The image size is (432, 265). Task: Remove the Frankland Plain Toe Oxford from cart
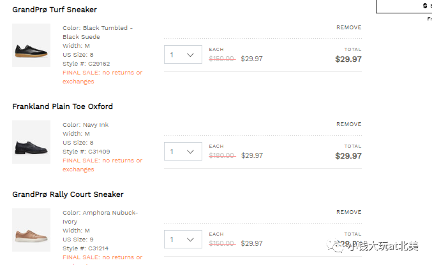pyautogui.click(x=348, y=124)
